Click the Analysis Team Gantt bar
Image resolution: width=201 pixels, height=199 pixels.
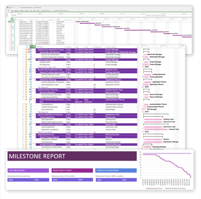[x=156, y=130]
